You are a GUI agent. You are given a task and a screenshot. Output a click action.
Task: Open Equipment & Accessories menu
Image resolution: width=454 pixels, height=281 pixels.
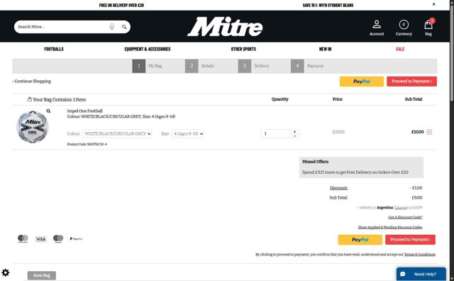[148, 49]
